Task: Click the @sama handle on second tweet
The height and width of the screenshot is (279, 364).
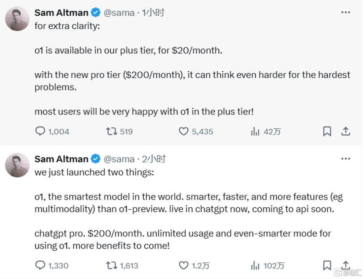Action: point(119,159)
